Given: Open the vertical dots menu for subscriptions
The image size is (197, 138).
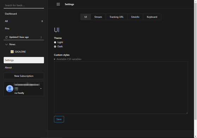Looking at the screenshot, I should [41, 37].
